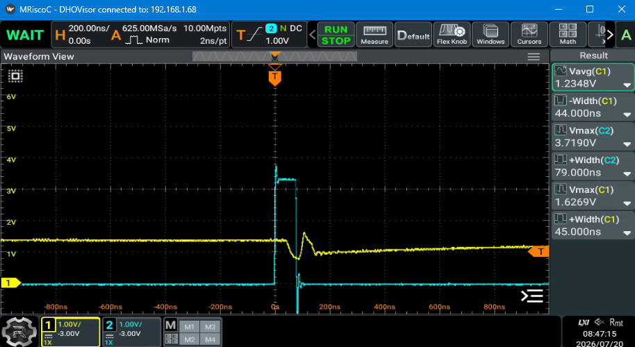The width and height of the screenshot is (635, 347).
Task: Open the main settings gear menu
Action: 20,332
